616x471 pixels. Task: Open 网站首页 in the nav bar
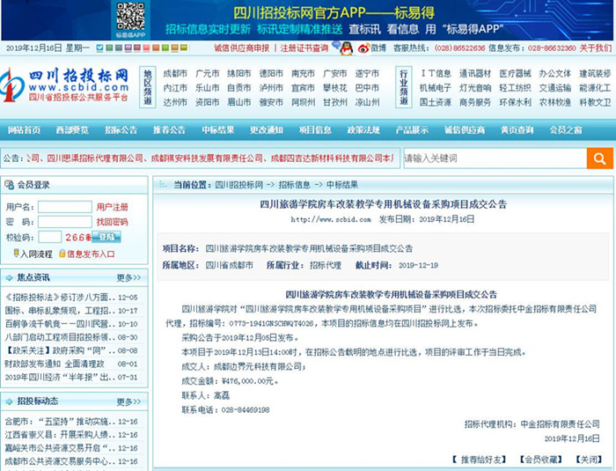(24, 130)
